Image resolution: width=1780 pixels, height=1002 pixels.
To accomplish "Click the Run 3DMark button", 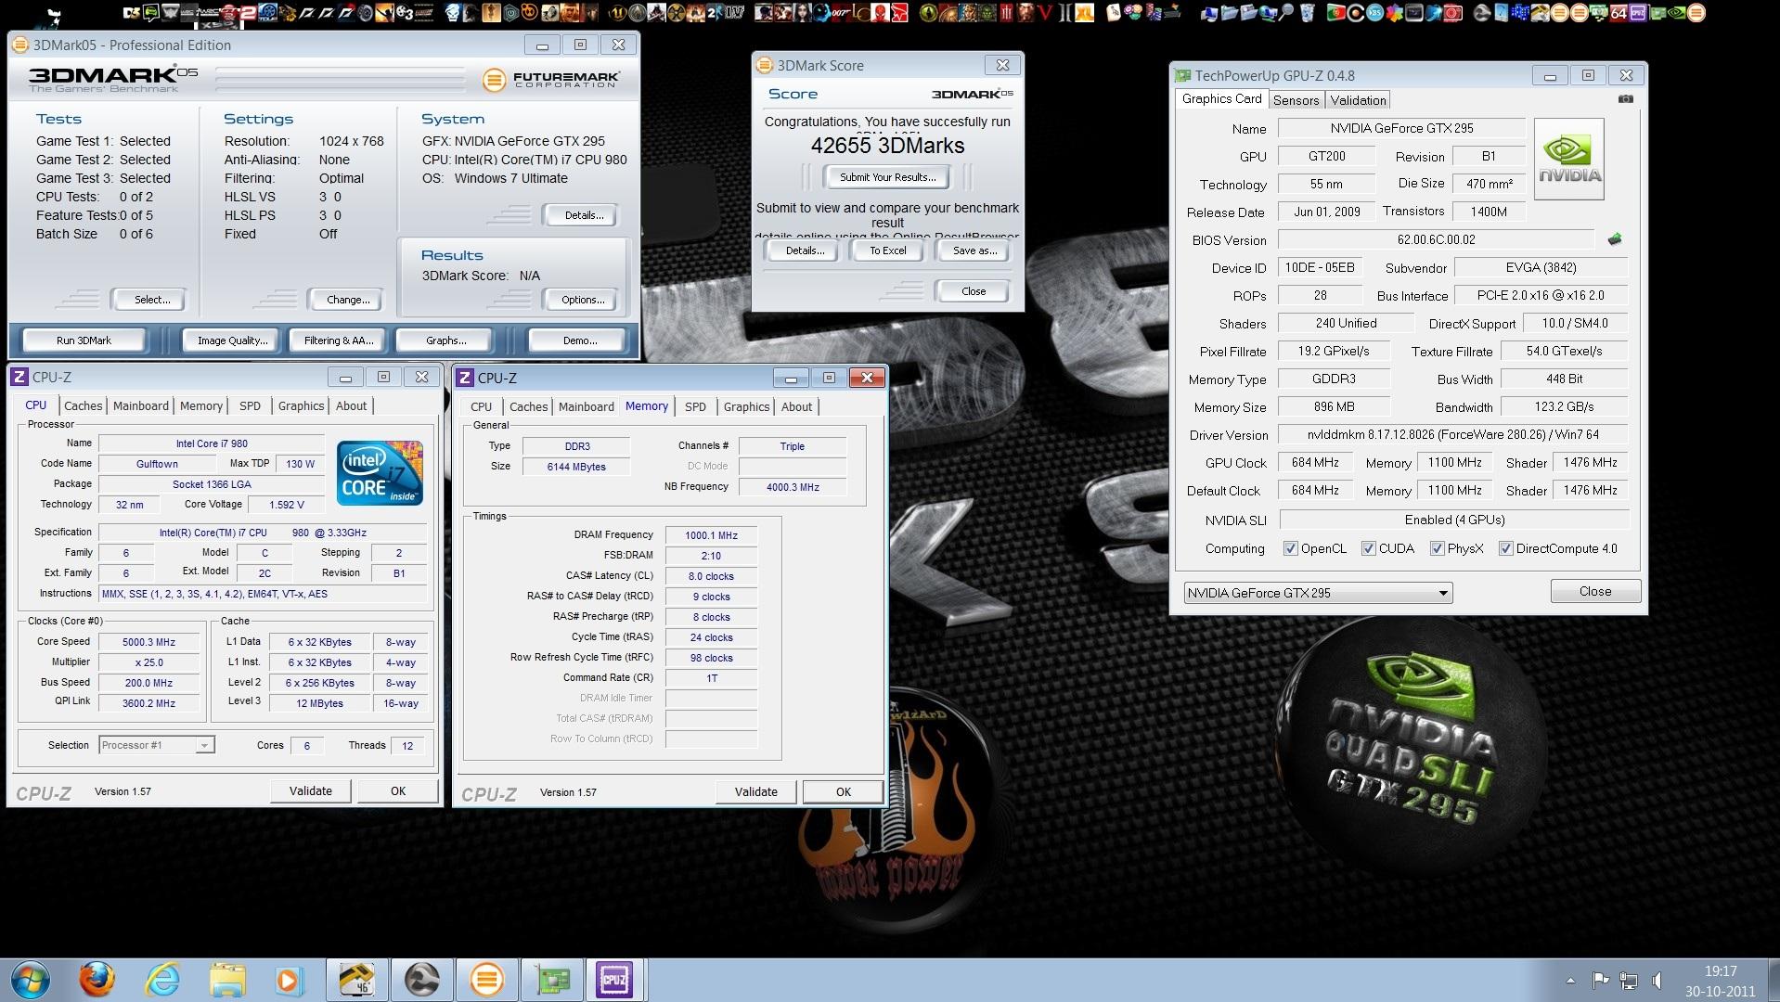I will point(84,340).
